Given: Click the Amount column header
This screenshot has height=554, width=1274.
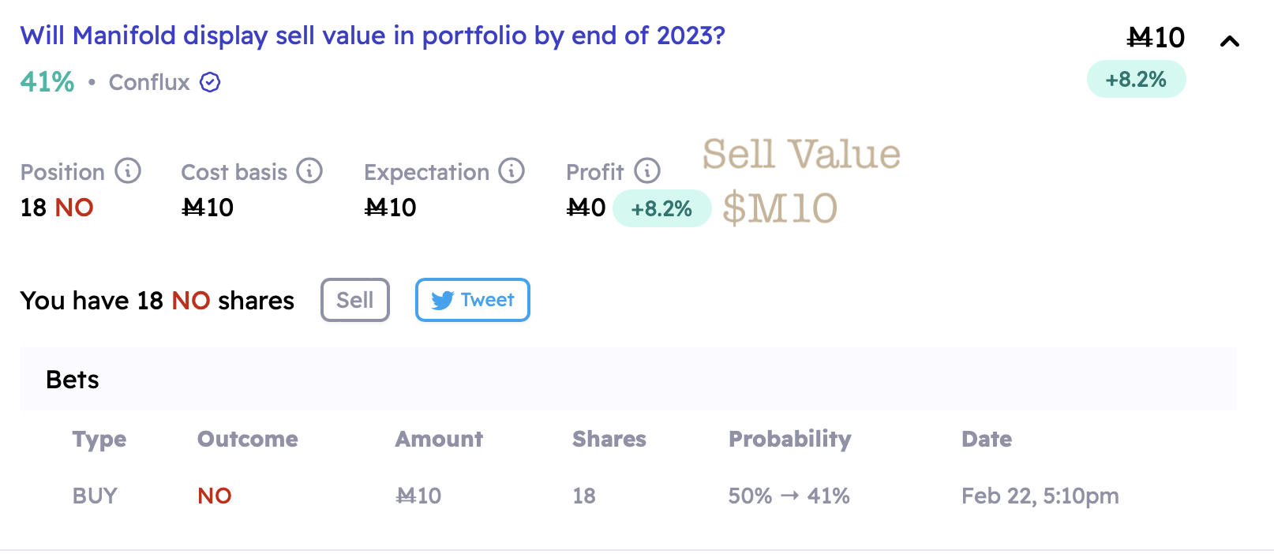Looking at the screenshot, I should 439,439.
